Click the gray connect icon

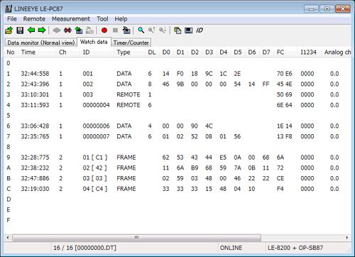pos(57,31)
